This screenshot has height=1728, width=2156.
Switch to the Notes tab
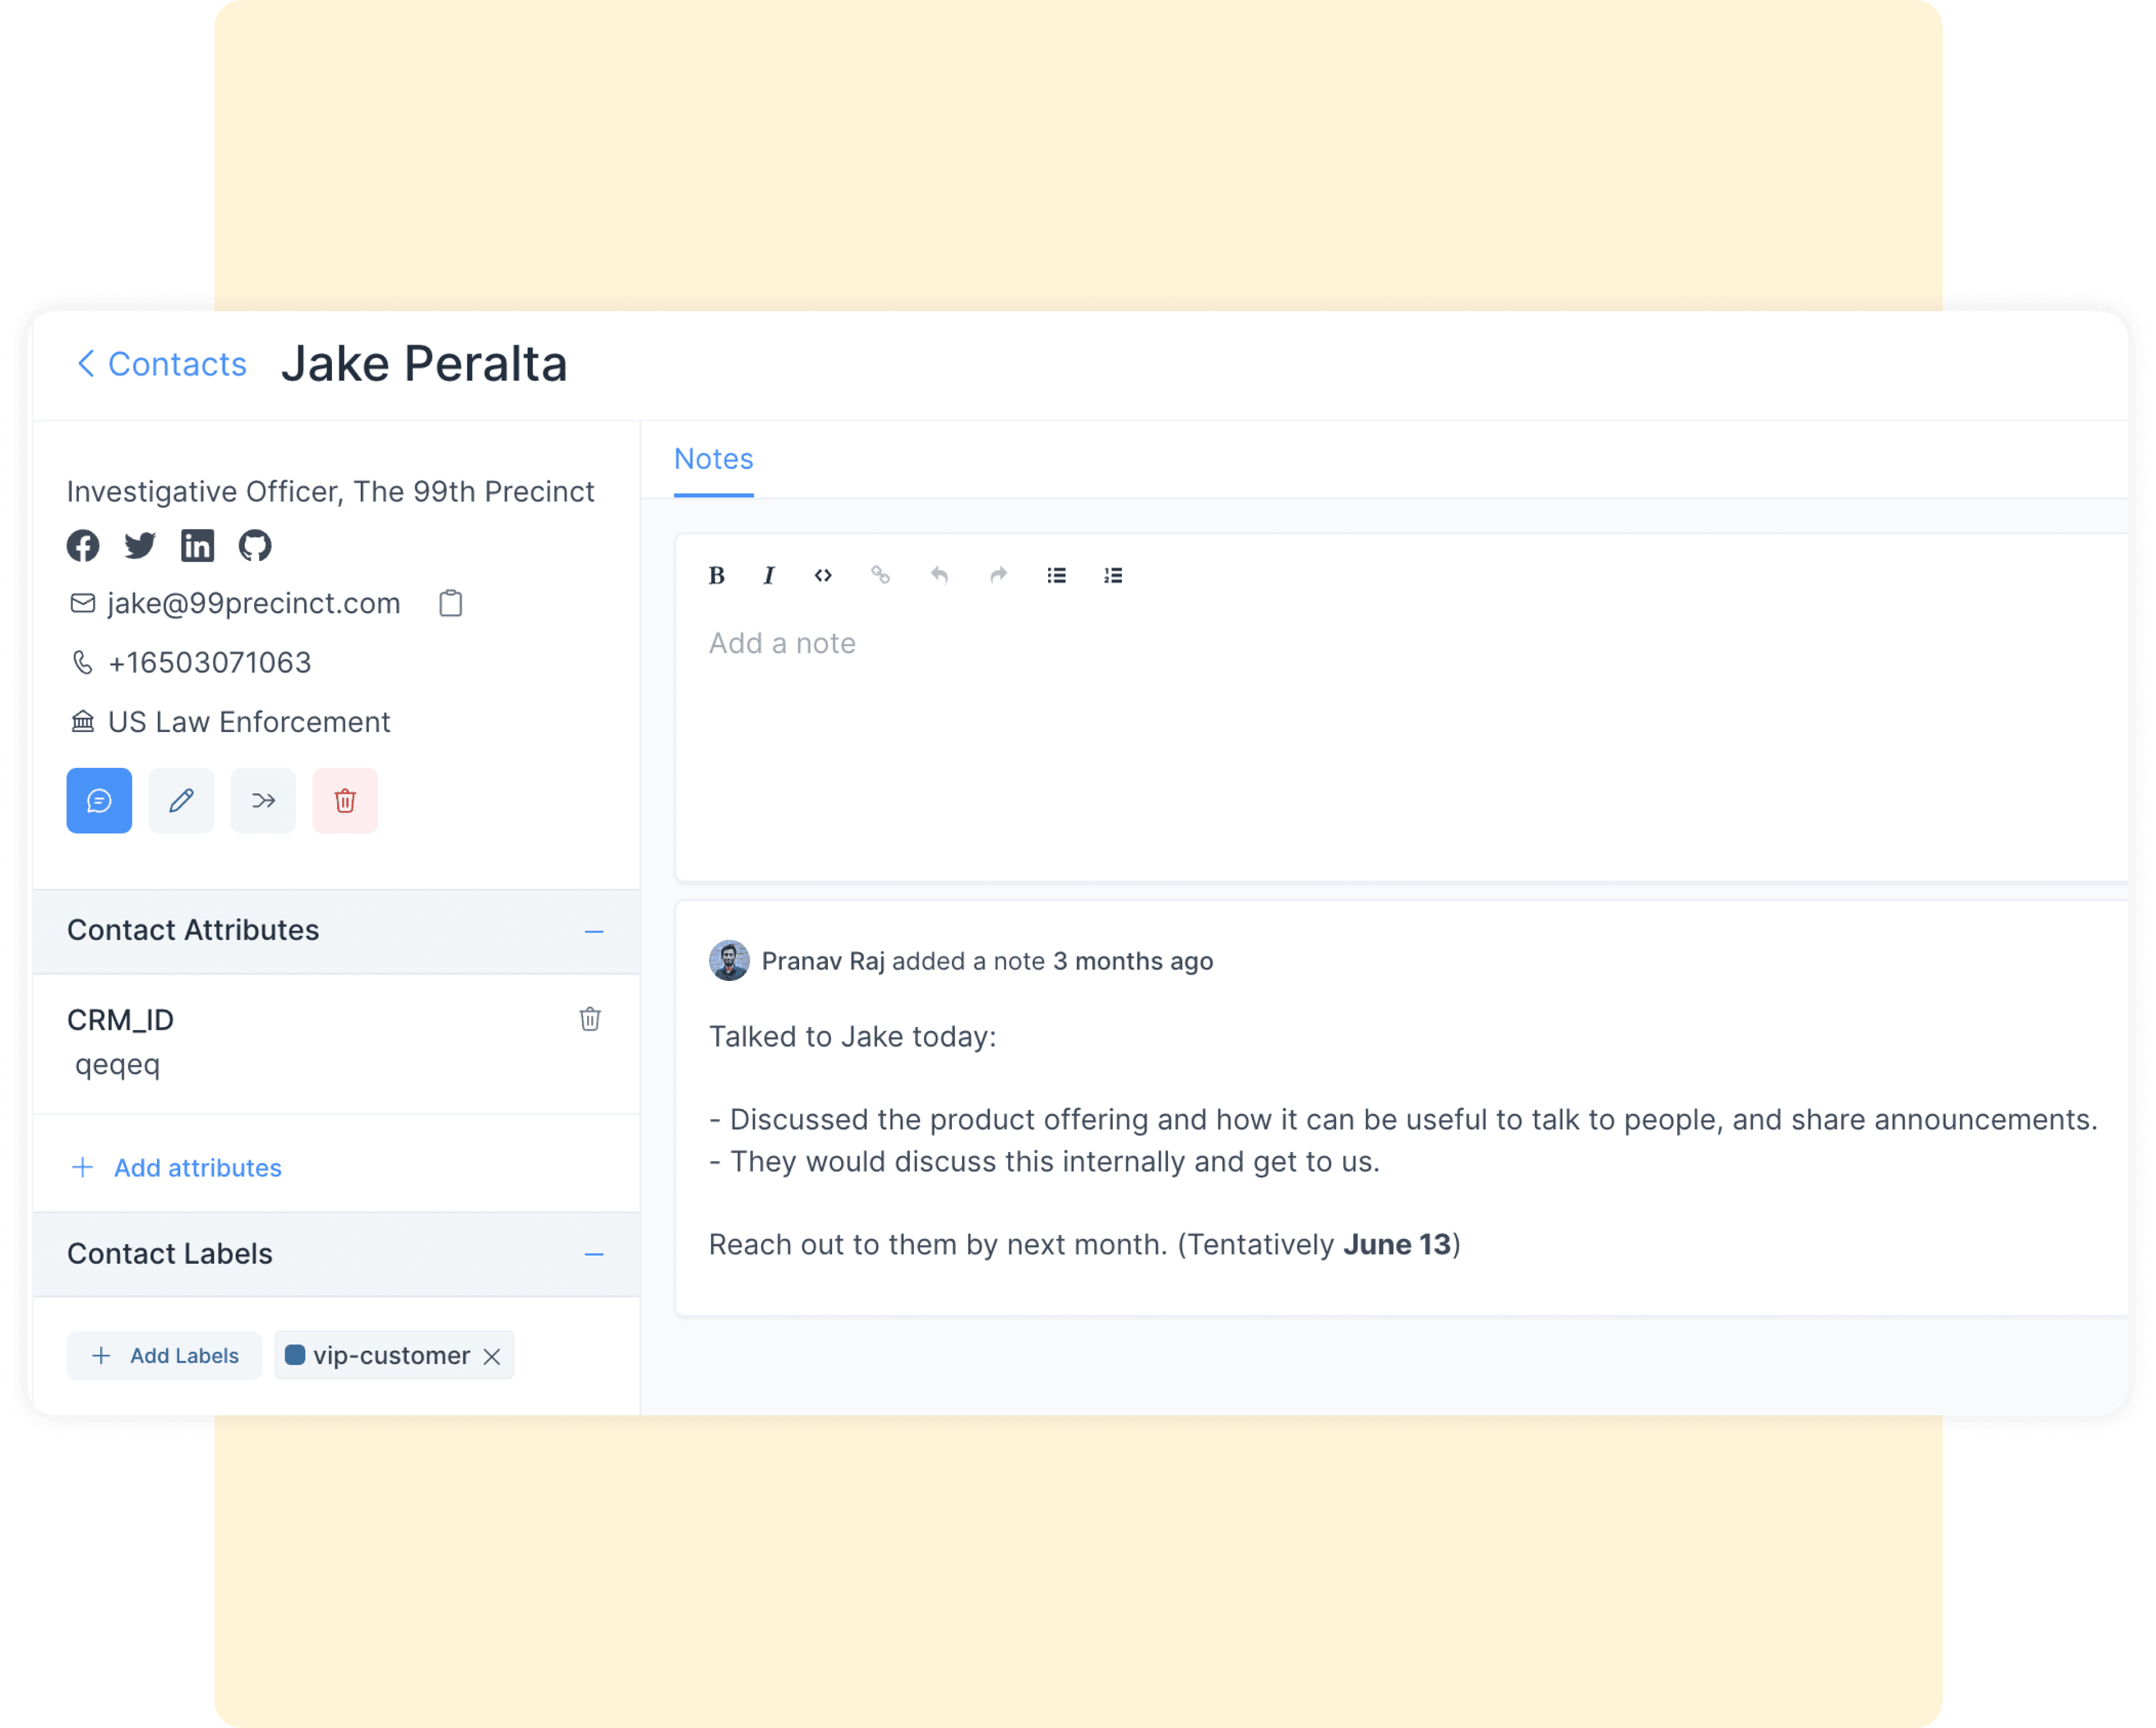(713, 459)
